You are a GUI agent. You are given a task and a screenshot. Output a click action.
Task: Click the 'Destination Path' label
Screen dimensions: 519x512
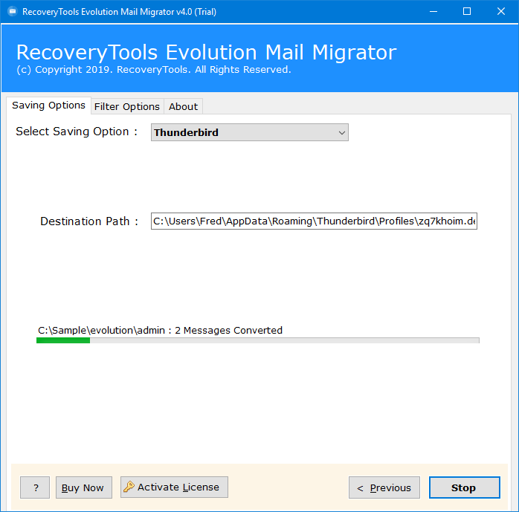tap(88, 221)
